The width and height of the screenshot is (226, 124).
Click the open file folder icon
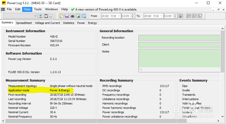point(61,16)
